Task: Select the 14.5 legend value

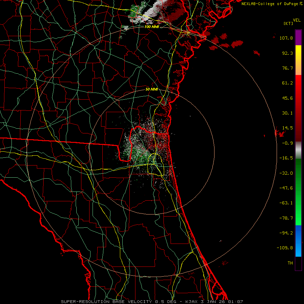Action: point(287,128)
